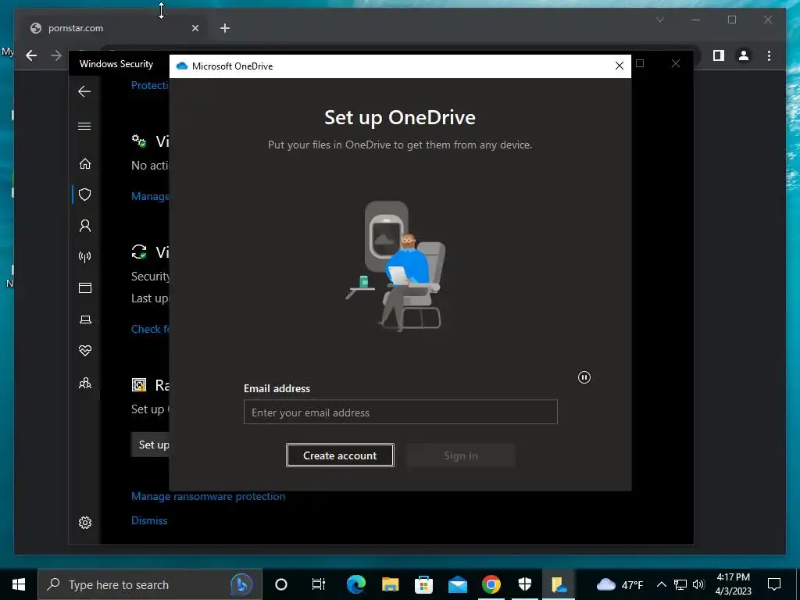Open Device performance & health heart icon
Image resolution: width=800 pixels, height=600 pixels.
click(x=84, y=351)
